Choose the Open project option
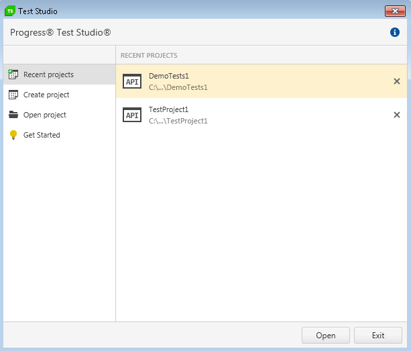 [60, 115]
